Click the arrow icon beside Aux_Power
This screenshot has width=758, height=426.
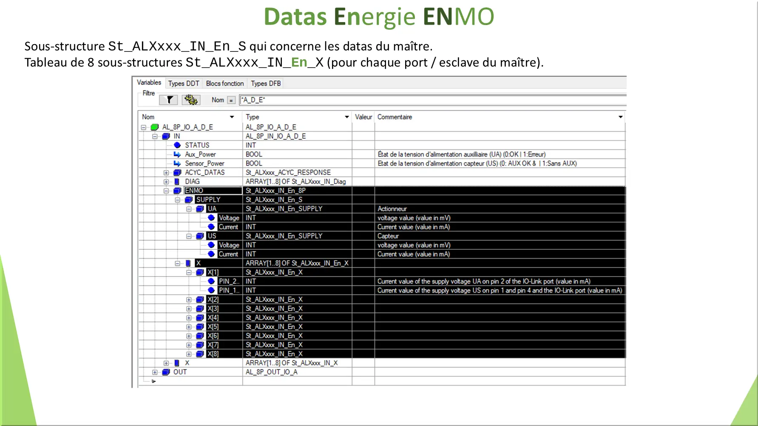[177, 154]
